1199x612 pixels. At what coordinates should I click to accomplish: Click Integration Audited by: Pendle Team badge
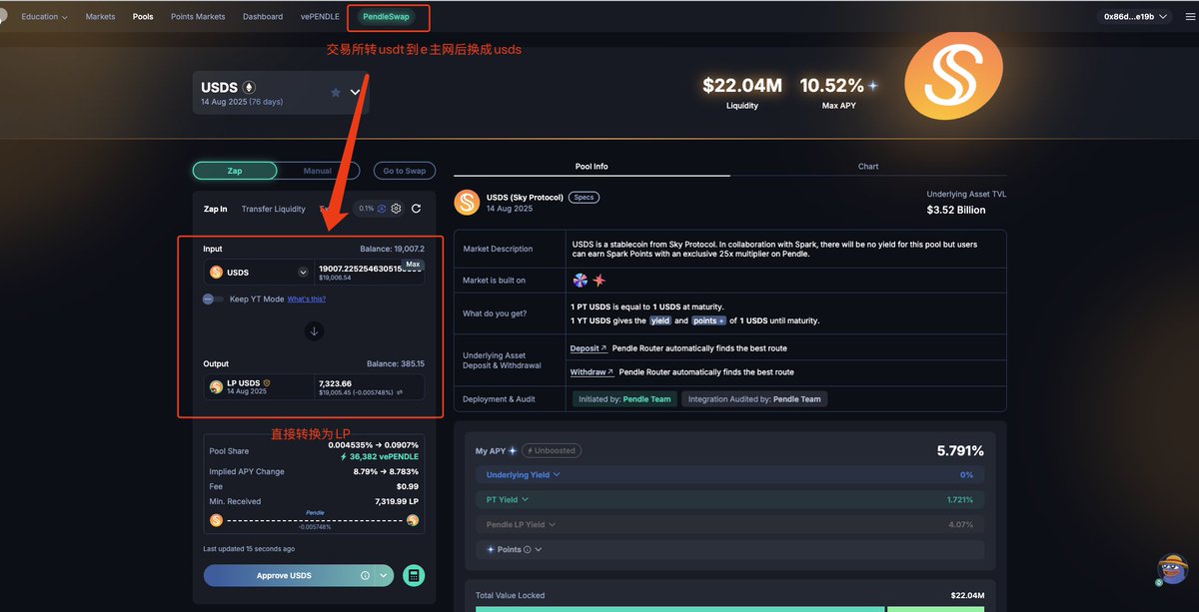pos(754,399)
